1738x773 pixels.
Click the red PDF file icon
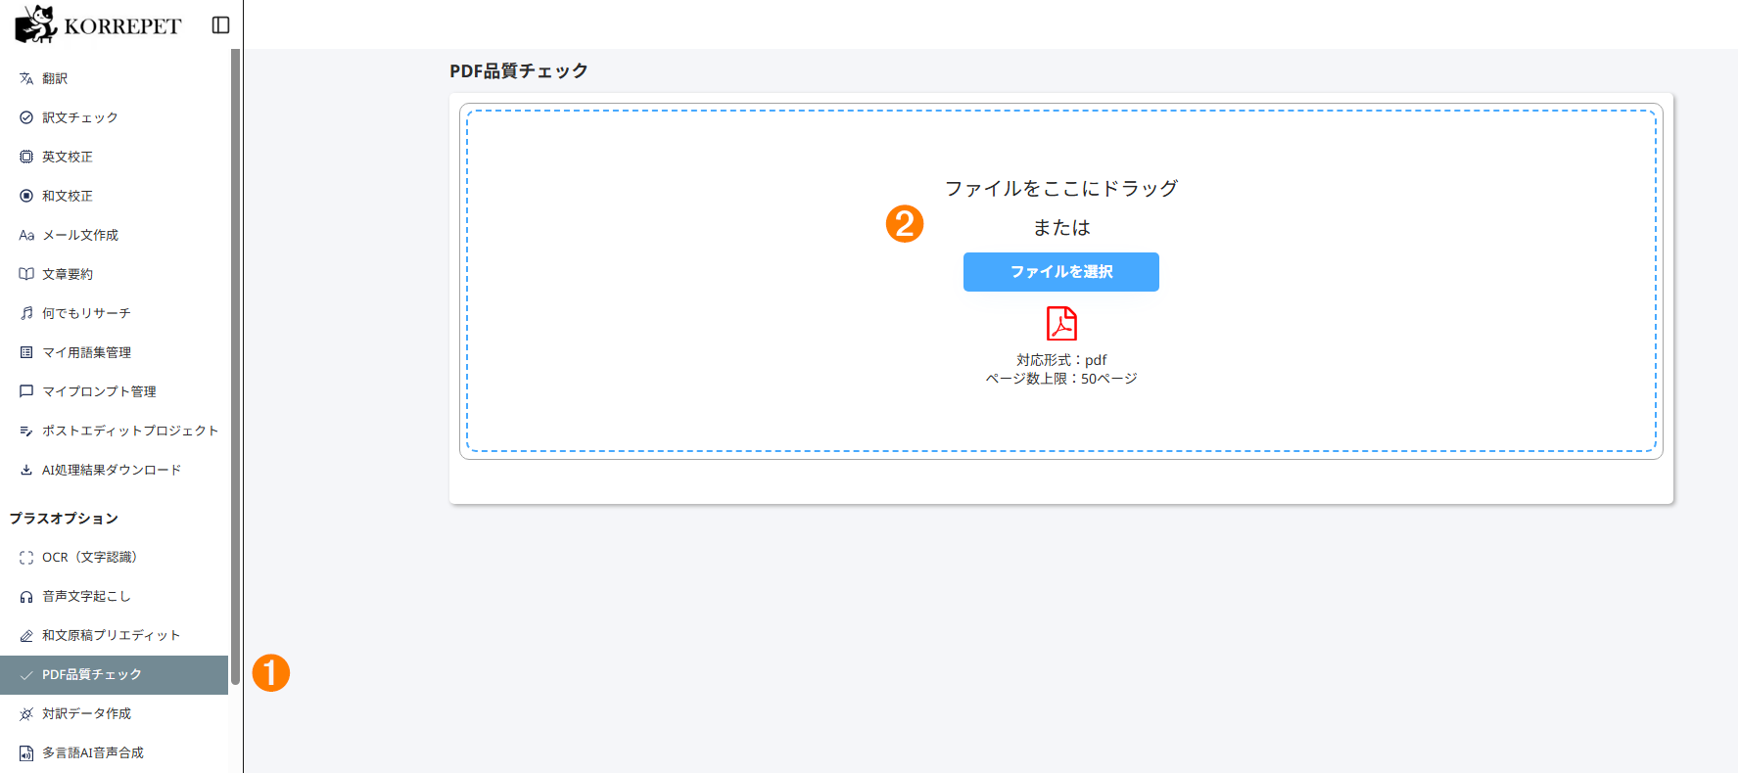coord(1061,324)
